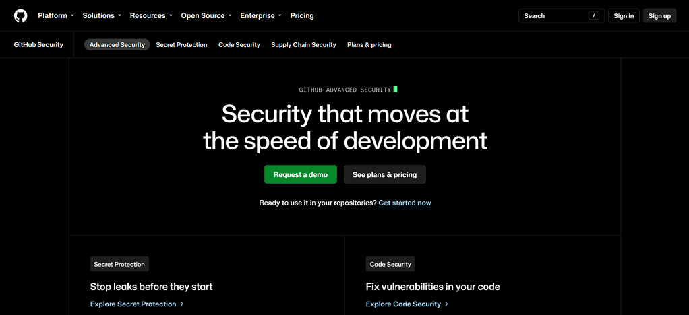This screenshot has height=315, width=689.
Task: Expand the Enterprise dropdown menu
Action: [261, 15]
